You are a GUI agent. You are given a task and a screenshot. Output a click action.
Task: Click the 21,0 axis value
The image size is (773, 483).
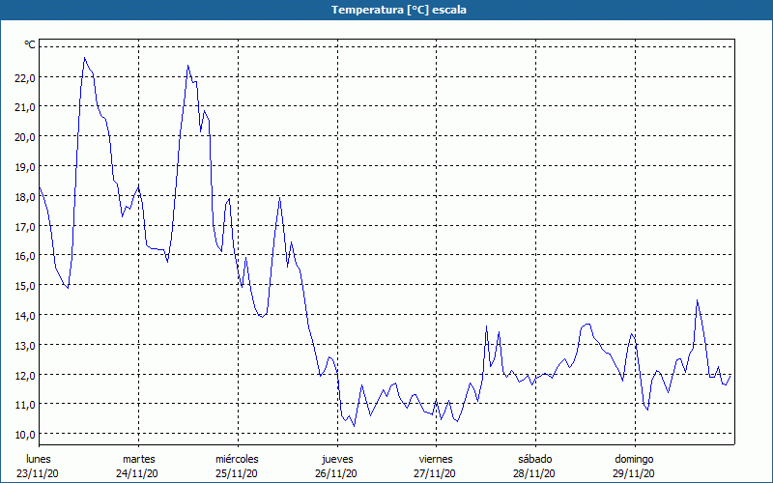(25, 107)
